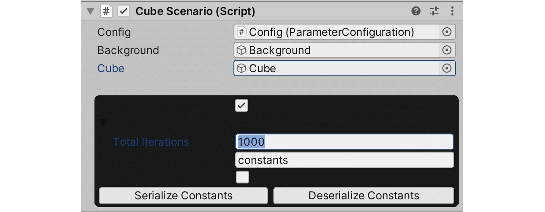Click the Config object picker circle
Image resolution: width=545 pixels, height=212 pixels.
tap(446, 32)
